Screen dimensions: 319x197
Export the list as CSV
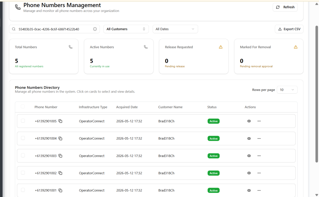[x=289, y=29]
